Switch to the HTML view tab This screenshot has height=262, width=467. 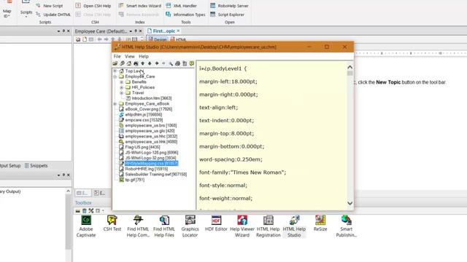pos(178,39)
